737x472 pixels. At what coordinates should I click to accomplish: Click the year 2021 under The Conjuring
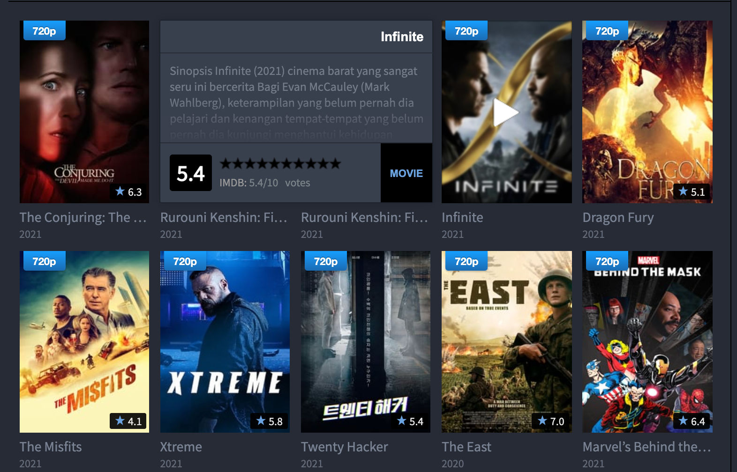[30, 234]
